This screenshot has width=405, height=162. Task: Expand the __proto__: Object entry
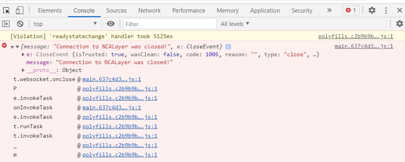click(23, 70)
